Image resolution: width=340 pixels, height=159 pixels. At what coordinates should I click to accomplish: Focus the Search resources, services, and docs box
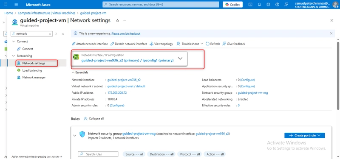pyautogui.click(x=161, y=4)
